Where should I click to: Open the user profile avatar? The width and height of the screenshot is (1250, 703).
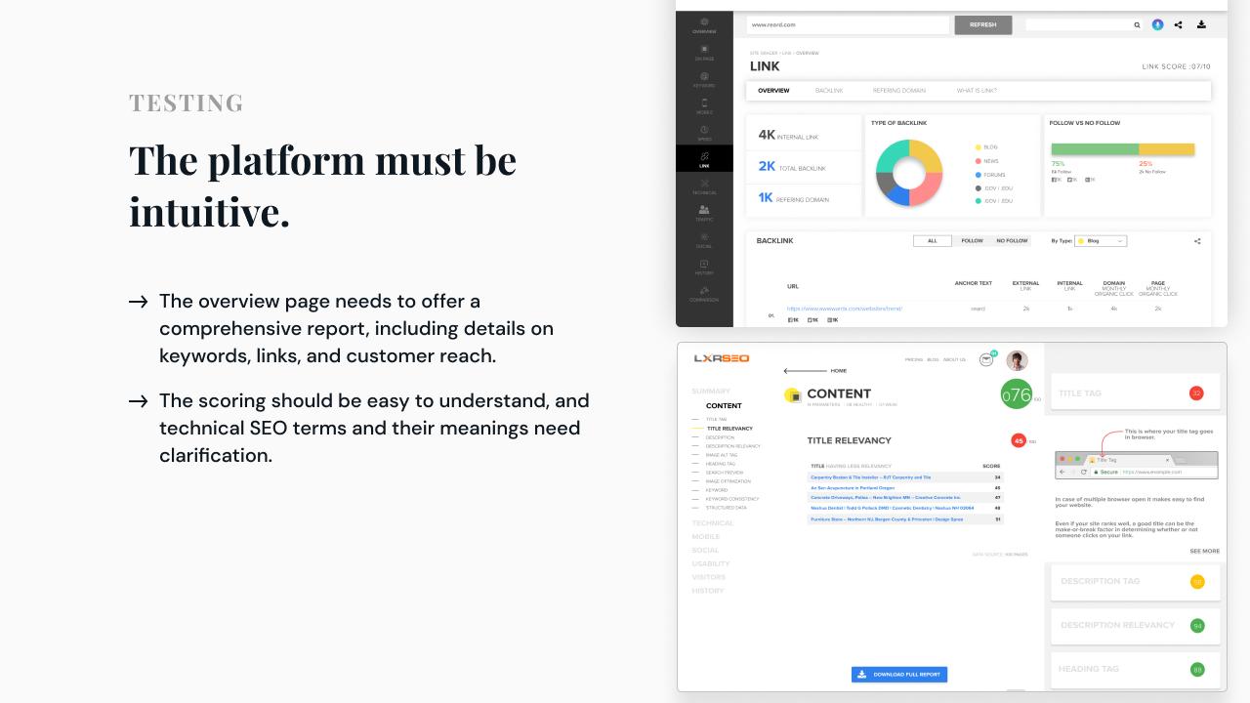click(x=1017, y=360)
